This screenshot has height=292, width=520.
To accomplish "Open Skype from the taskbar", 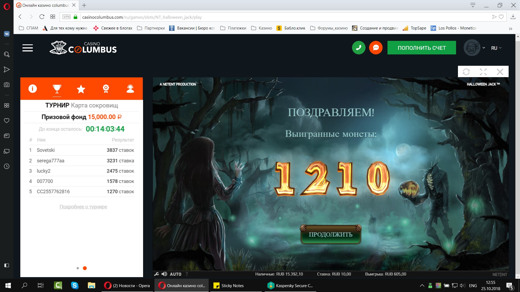I will coord(75,286).
